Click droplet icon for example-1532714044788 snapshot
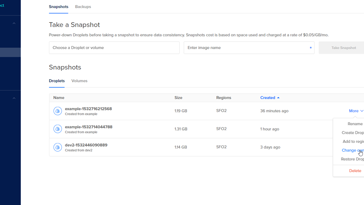 click(x=58, y=129)
